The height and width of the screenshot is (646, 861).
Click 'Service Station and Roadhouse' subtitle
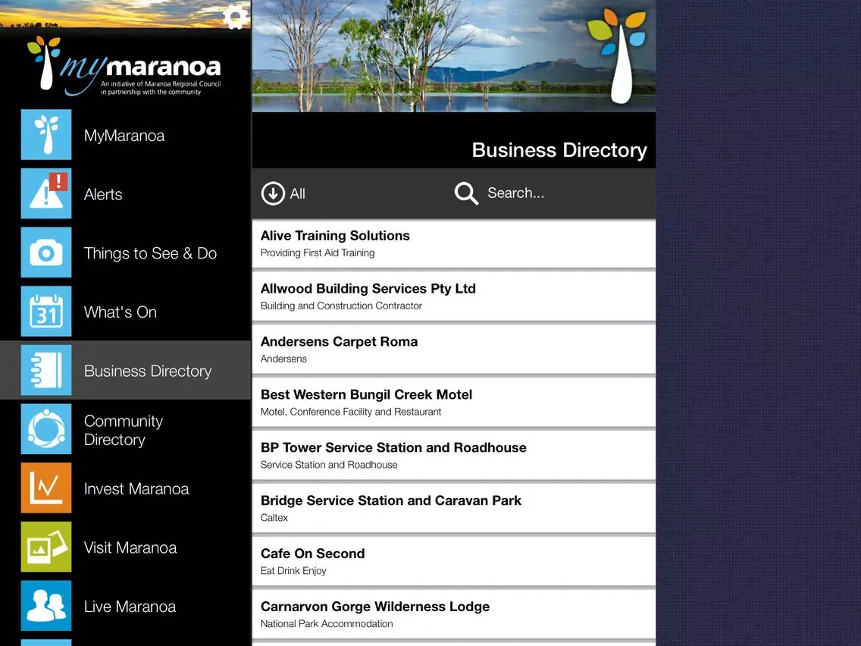click(329, 465)
